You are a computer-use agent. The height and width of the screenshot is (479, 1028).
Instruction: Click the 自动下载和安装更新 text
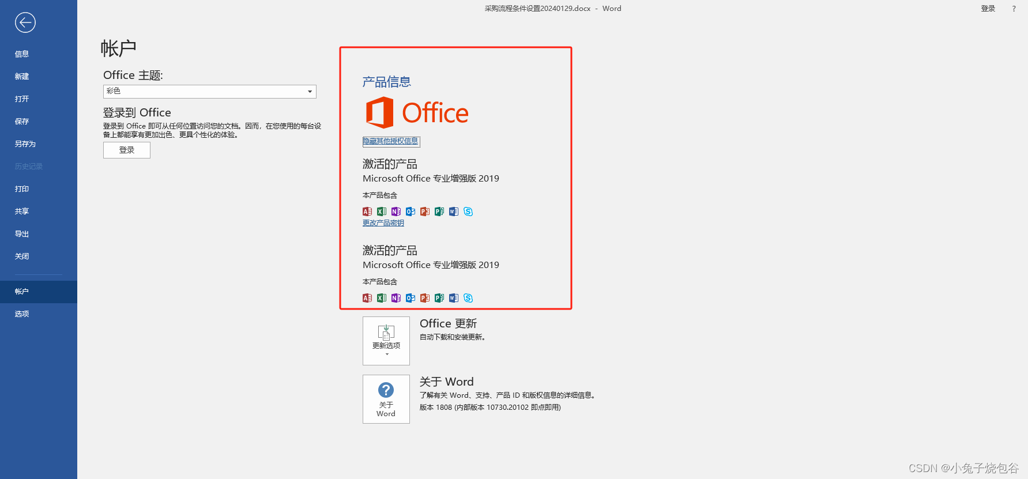pyautogui.click(x=453, y=337)
